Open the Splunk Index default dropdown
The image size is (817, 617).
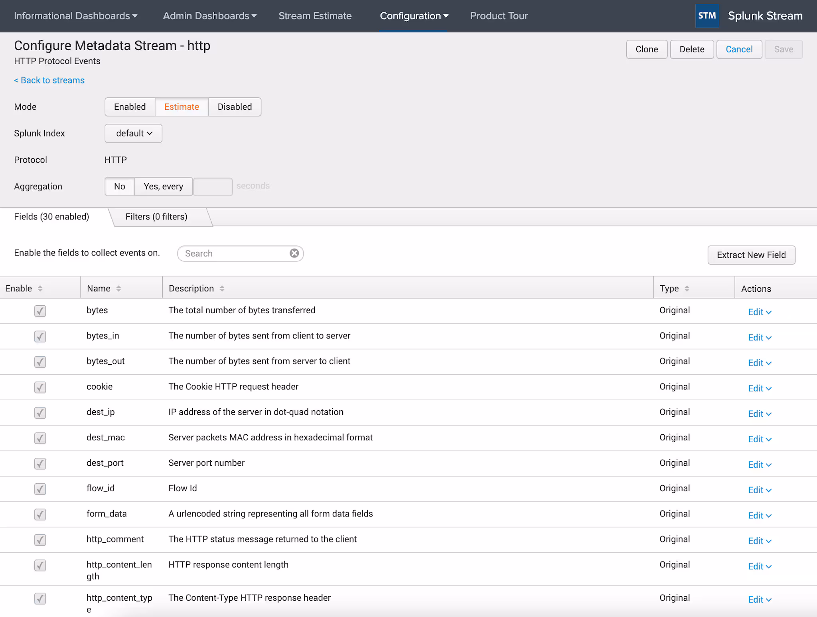point(134,133)
